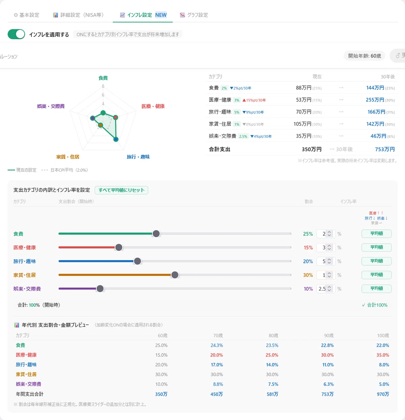
Task: Click the ▲15%pt/30年 indicator for 医療・健康
Action: tap(254, 100)
